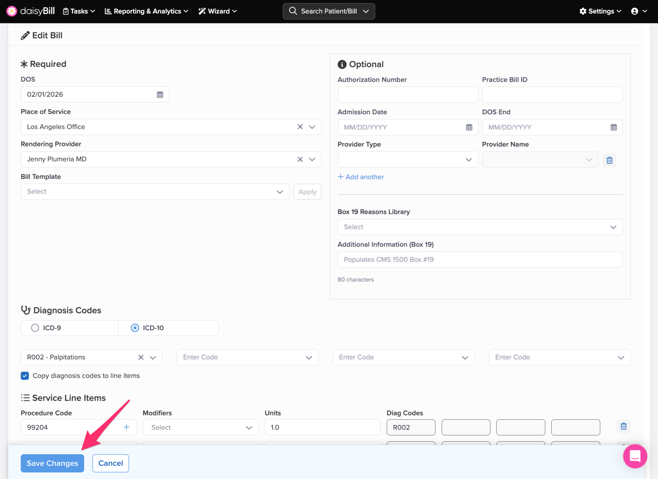Open the Reporting & Analytics menu
Viewport: 658px width, 479px height.
pos(147,11)
